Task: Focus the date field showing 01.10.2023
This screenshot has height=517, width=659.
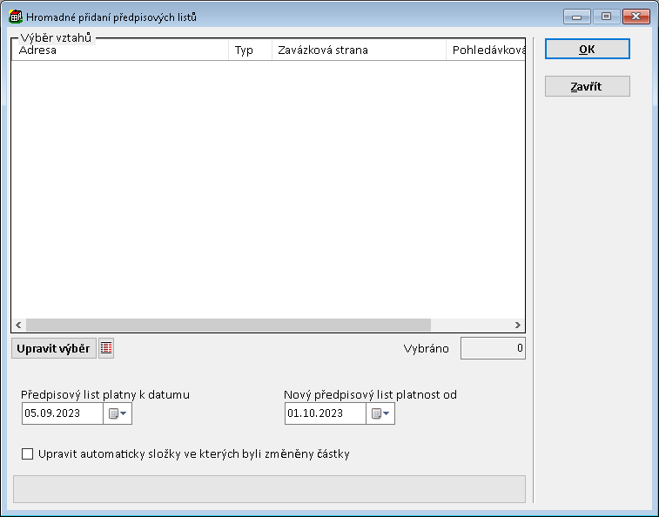Action: (x=325, y=413)
